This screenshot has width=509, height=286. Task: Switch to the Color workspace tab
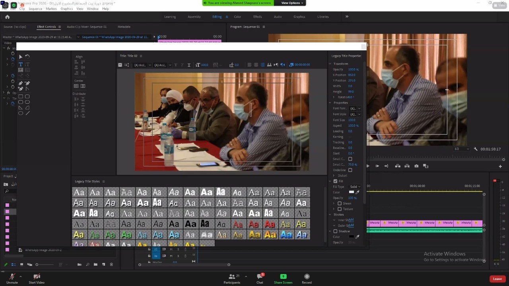(237, 17)
